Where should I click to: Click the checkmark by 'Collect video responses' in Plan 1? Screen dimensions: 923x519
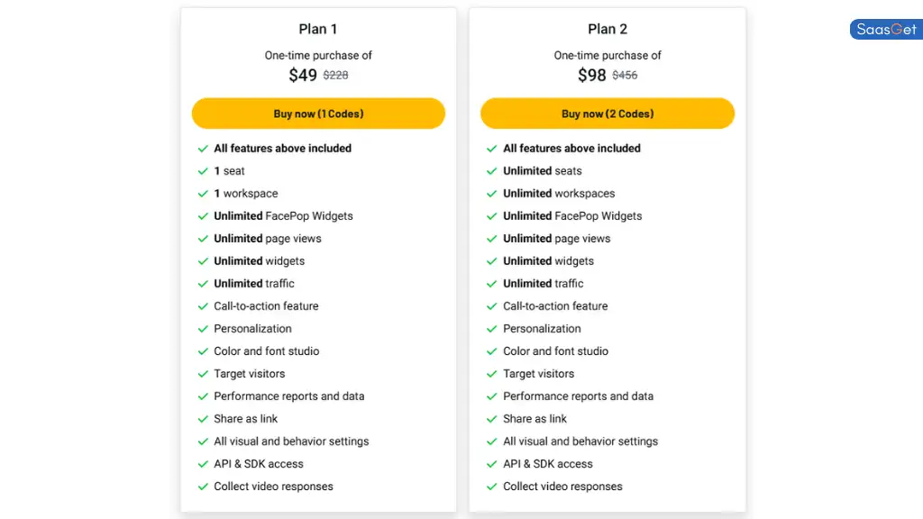coord(202,486)
